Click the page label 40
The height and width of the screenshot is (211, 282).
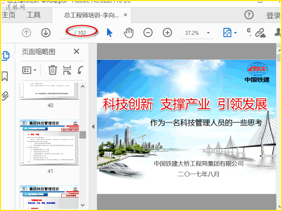(50, 105)
